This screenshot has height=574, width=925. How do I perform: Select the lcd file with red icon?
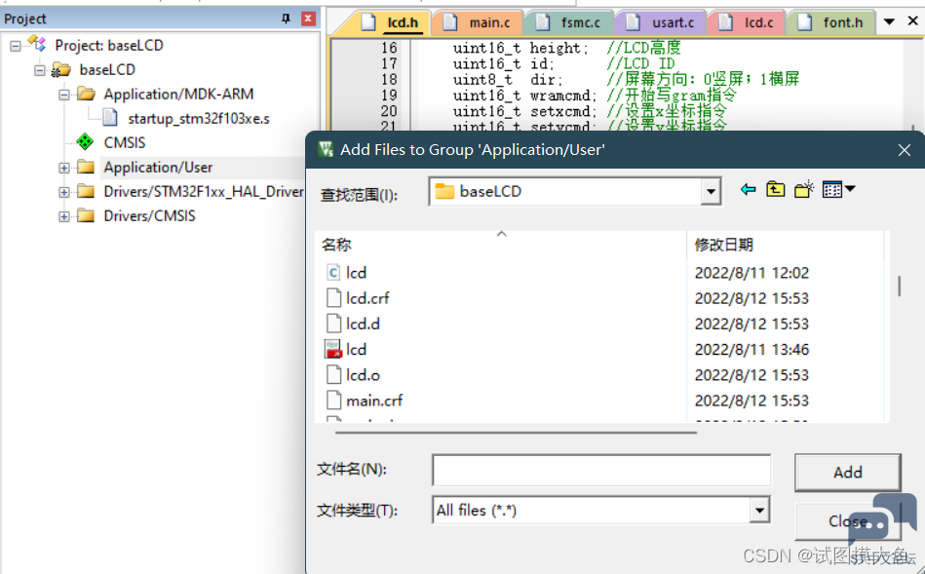click(333, 349)
